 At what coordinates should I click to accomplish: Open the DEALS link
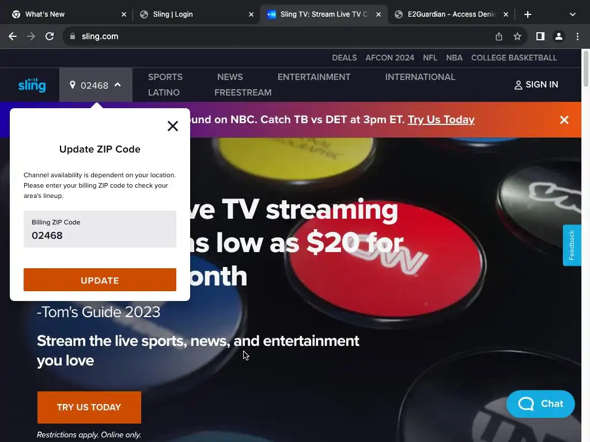coord(345,58)
